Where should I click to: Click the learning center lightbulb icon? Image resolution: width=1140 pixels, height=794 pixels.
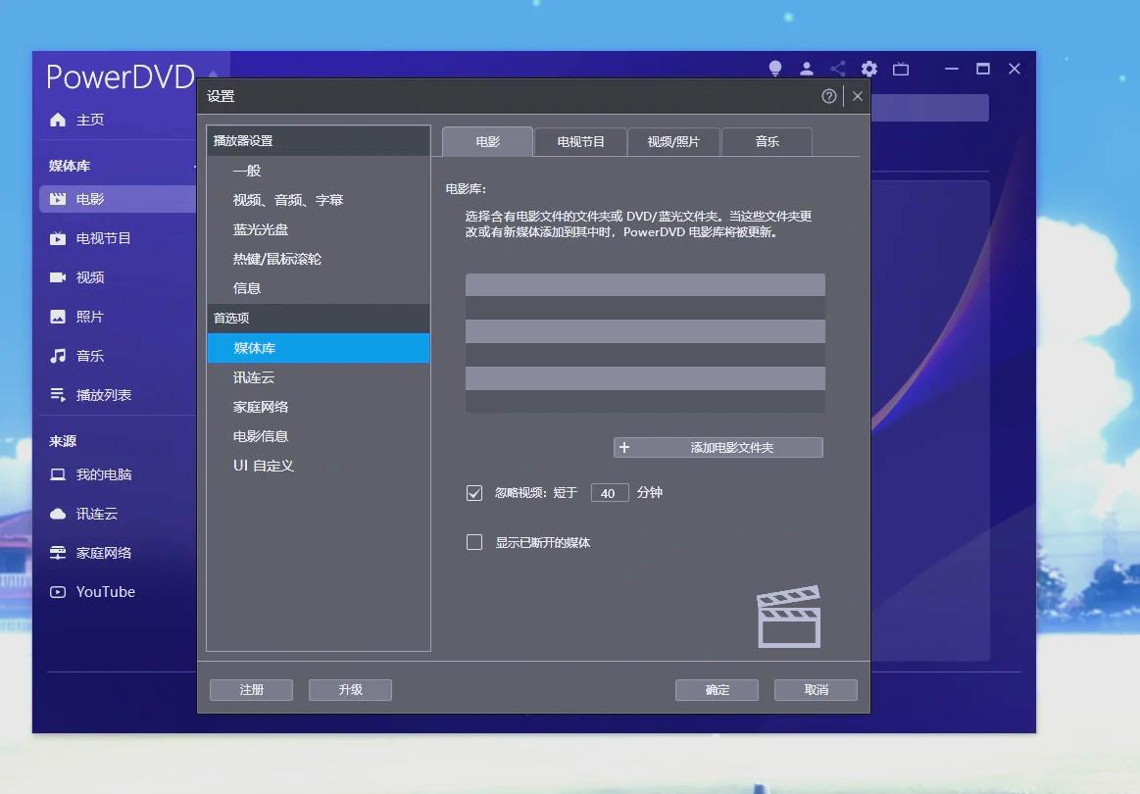point(774,69)
